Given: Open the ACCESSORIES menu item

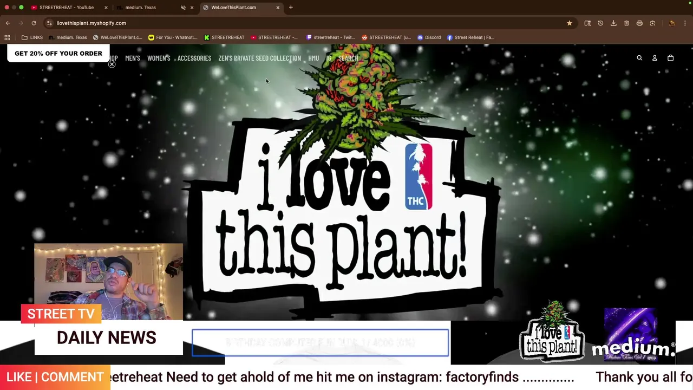Looking at the screenshot, I should point(194,58).
